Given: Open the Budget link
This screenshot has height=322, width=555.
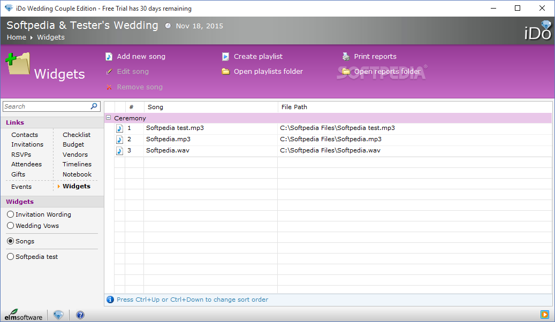Looking at the screenshot, I should (x=73, y=144).
